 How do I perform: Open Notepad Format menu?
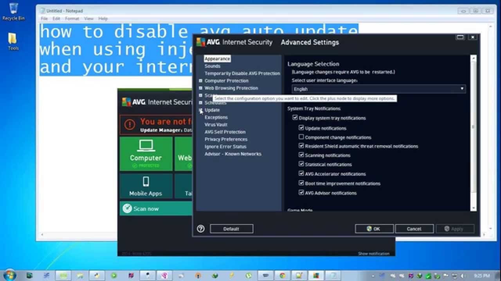tap(72, 19)
